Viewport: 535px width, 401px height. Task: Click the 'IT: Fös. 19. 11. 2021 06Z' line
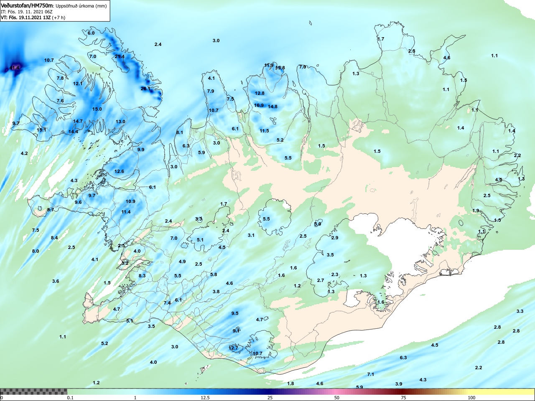point(27,12)
